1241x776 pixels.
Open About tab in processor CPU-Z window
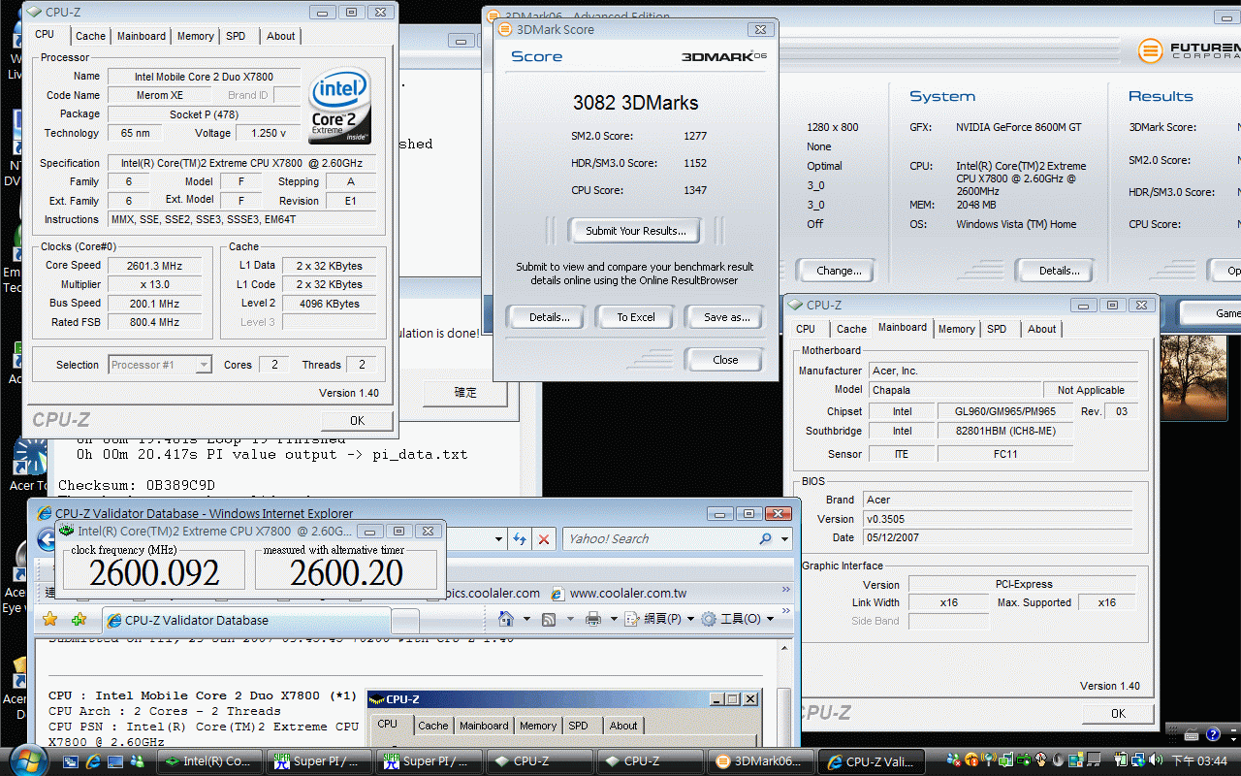tap(280, 36)
